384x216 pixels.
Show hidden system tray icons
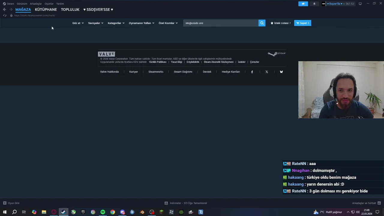click(x=348, y=212)
